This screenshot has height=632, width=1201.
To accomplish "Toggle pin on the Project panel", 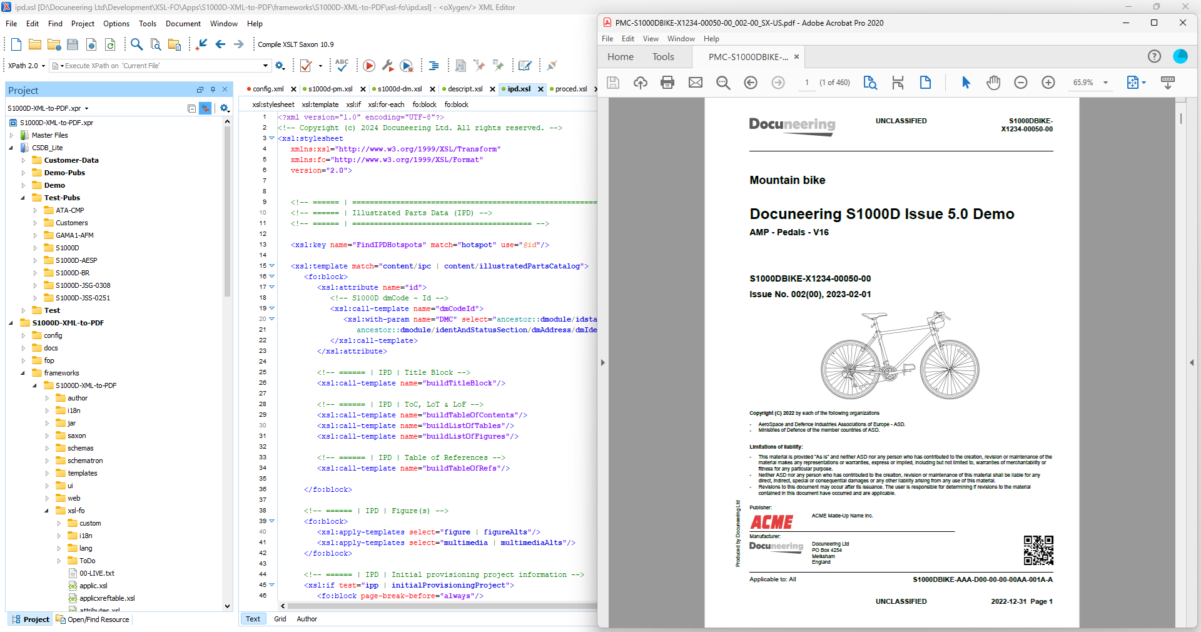I will coord(213,89).
